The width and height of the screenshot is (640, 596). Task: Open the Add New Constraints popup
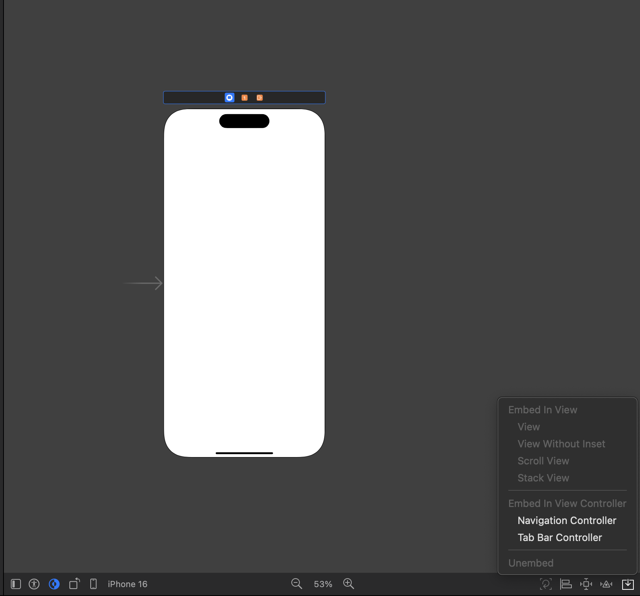click(x=586, y=584)
